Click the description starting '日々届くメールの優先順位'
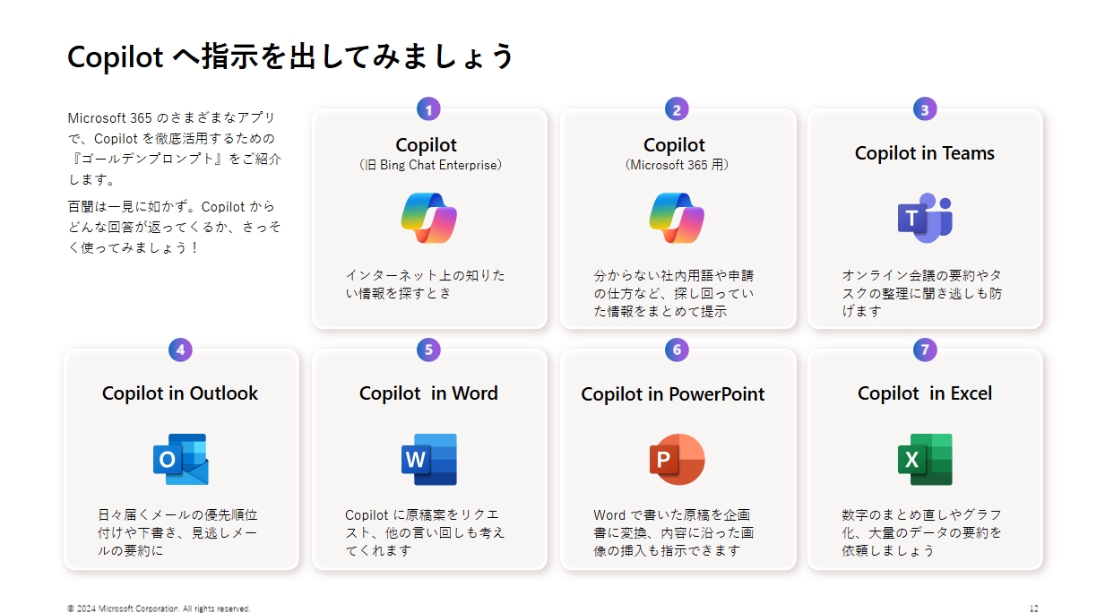This screenshot has height=613, width=1105. 178,532
